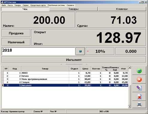Click the Цена column header
The image size is (148, 114).
85,69
